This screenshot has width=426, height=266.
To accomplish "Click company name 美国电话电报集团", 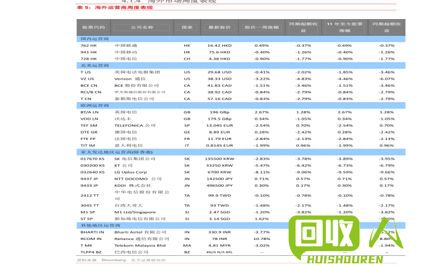I will point(137,72).
